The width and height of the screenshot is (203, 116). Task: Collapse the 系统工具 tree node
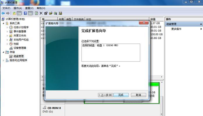point(3,23)
